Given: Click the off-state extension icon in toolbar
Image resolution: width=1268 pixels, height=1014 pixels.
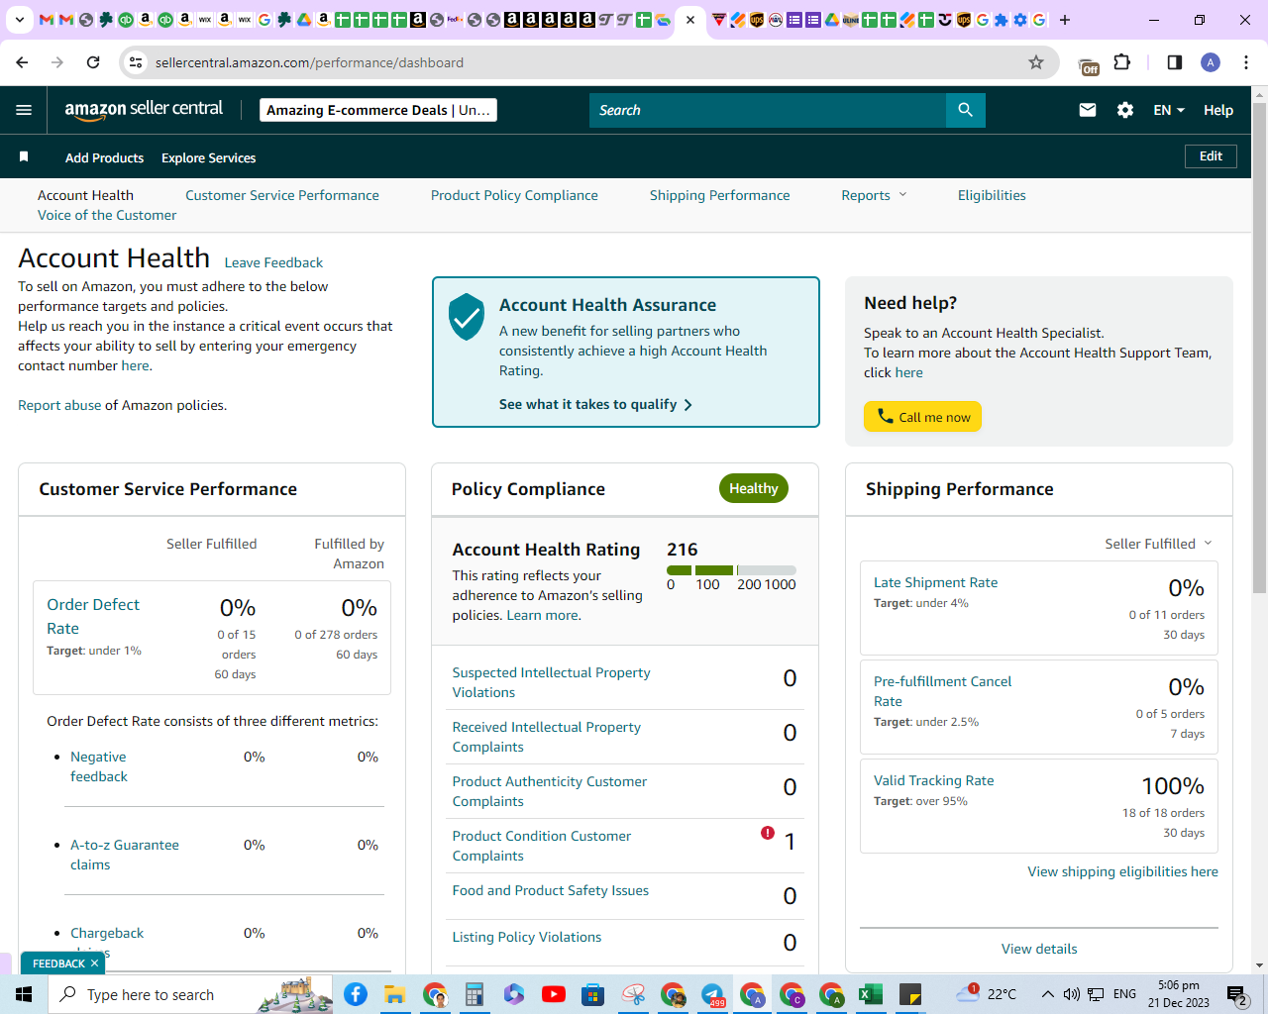Looking at the screenshot, I should pyautogui.click(x=1089, y=64).
